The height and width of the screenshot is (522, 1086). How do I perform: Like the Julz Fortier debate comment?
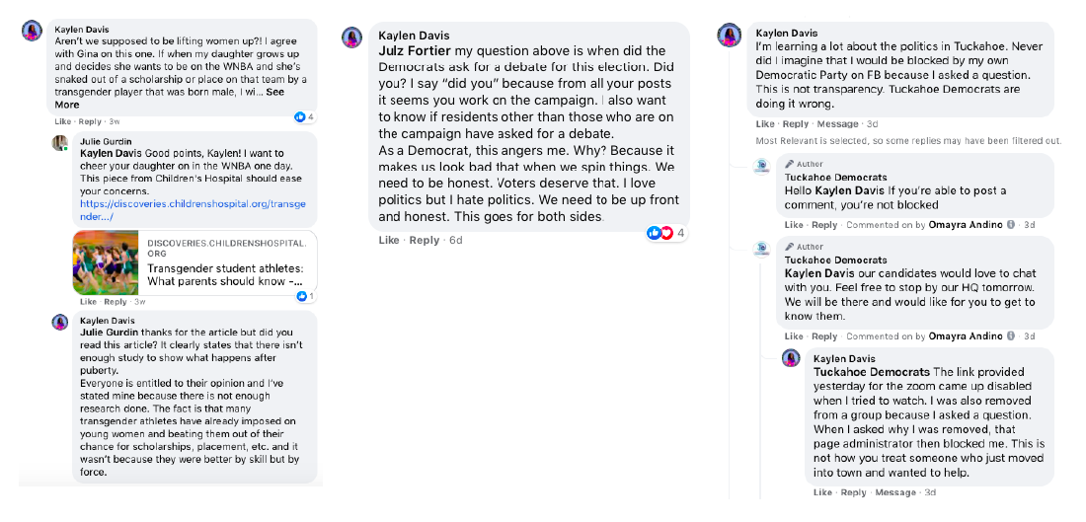pos(389,240)
